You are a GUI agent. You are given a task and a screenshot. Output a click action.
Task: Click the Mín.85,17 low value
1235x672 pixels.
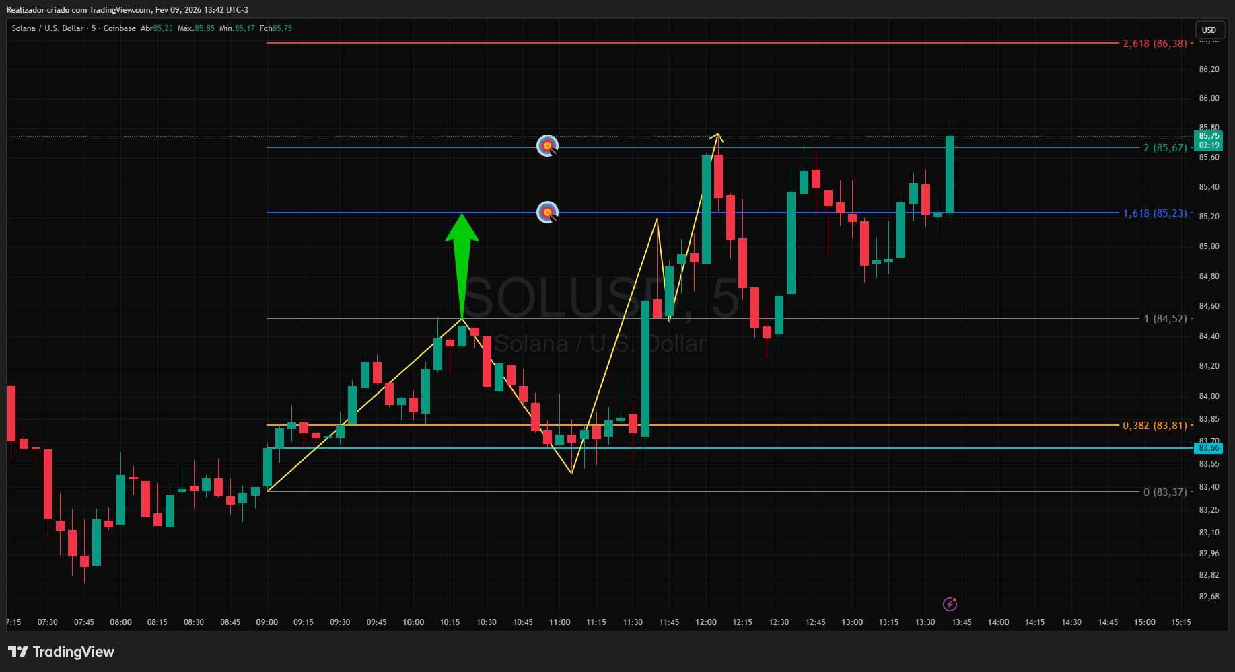coord(237,28)
